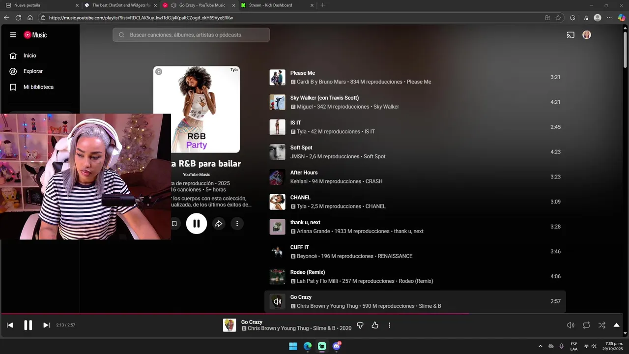
Task: Reload the page
Action: (x=18, y=18)
